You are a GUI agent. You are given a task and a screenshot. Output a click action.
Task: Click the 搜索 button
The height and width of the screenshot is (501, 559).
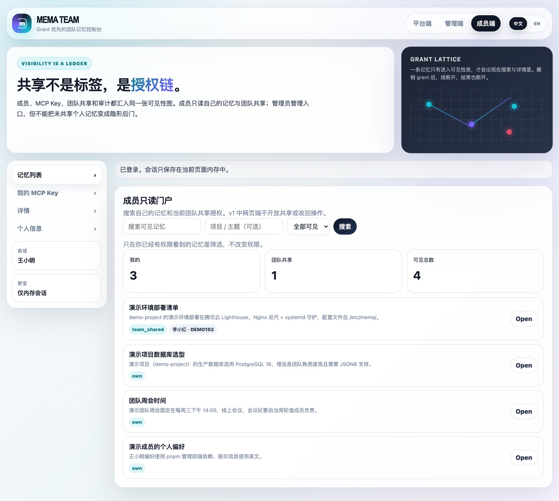[x=345, y=226]
